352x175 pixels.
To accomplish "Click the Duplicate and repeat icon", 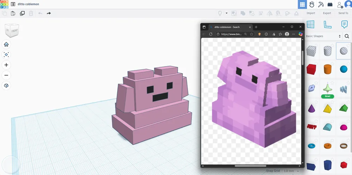I will 22,13.
